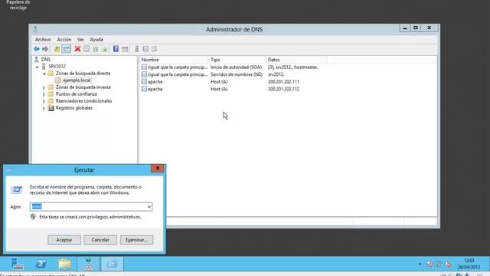Show hidden tray icons arrow

[420, 264]
